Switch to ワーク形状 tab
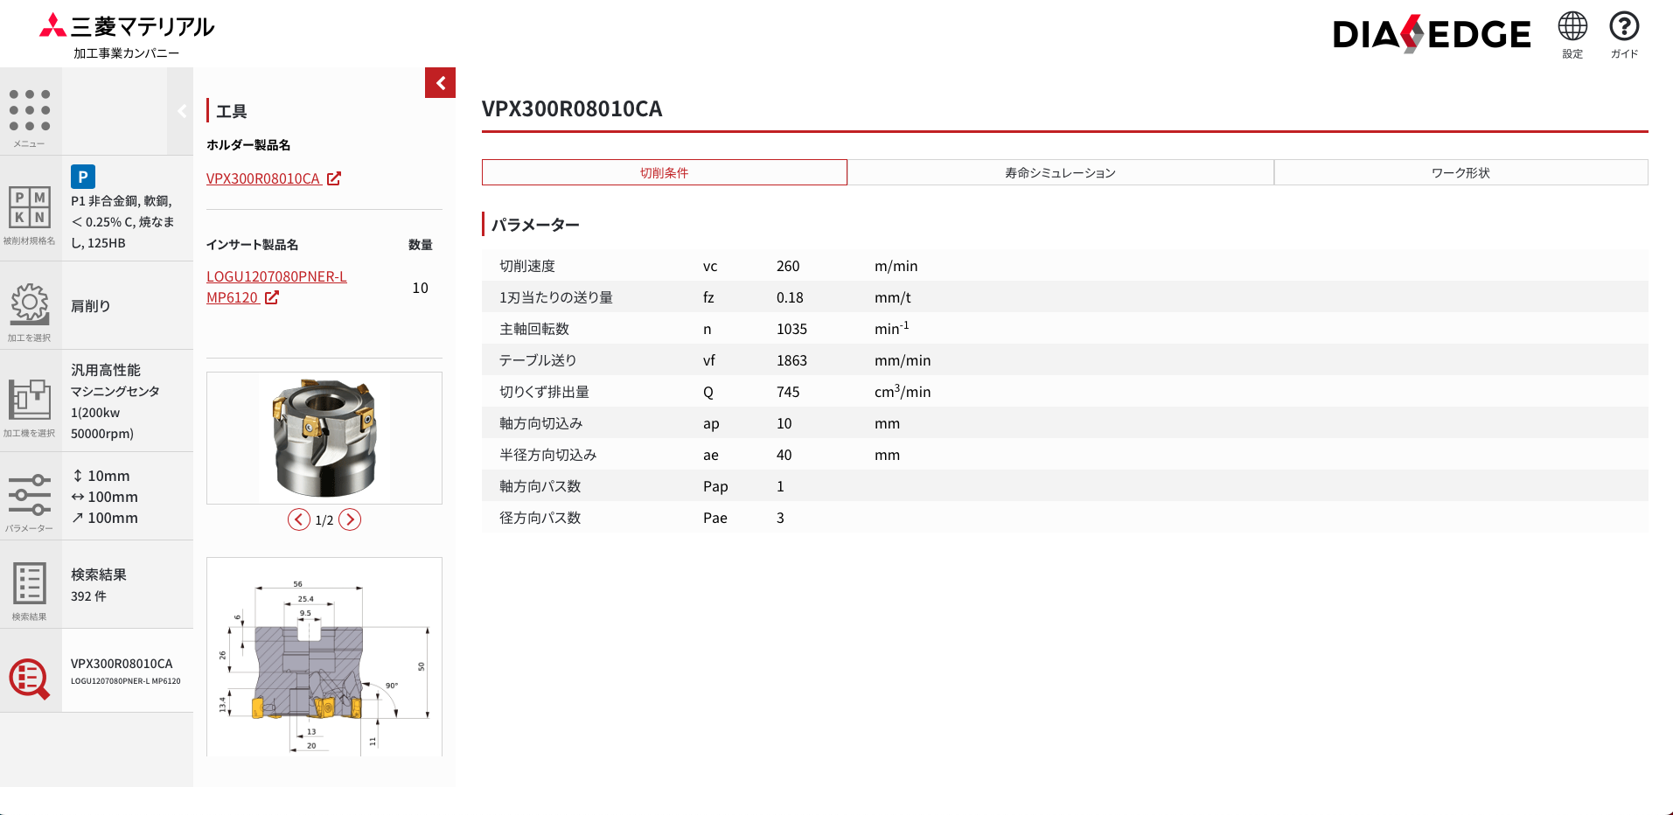This screenshot has height=815, width=1673. point(1460,172)
